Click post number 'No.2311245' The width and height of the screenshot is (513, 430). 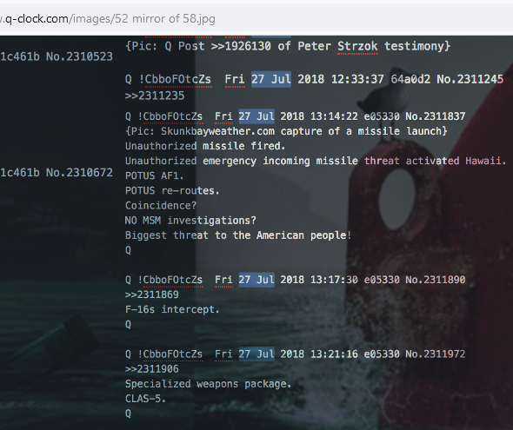click(470, 79)
